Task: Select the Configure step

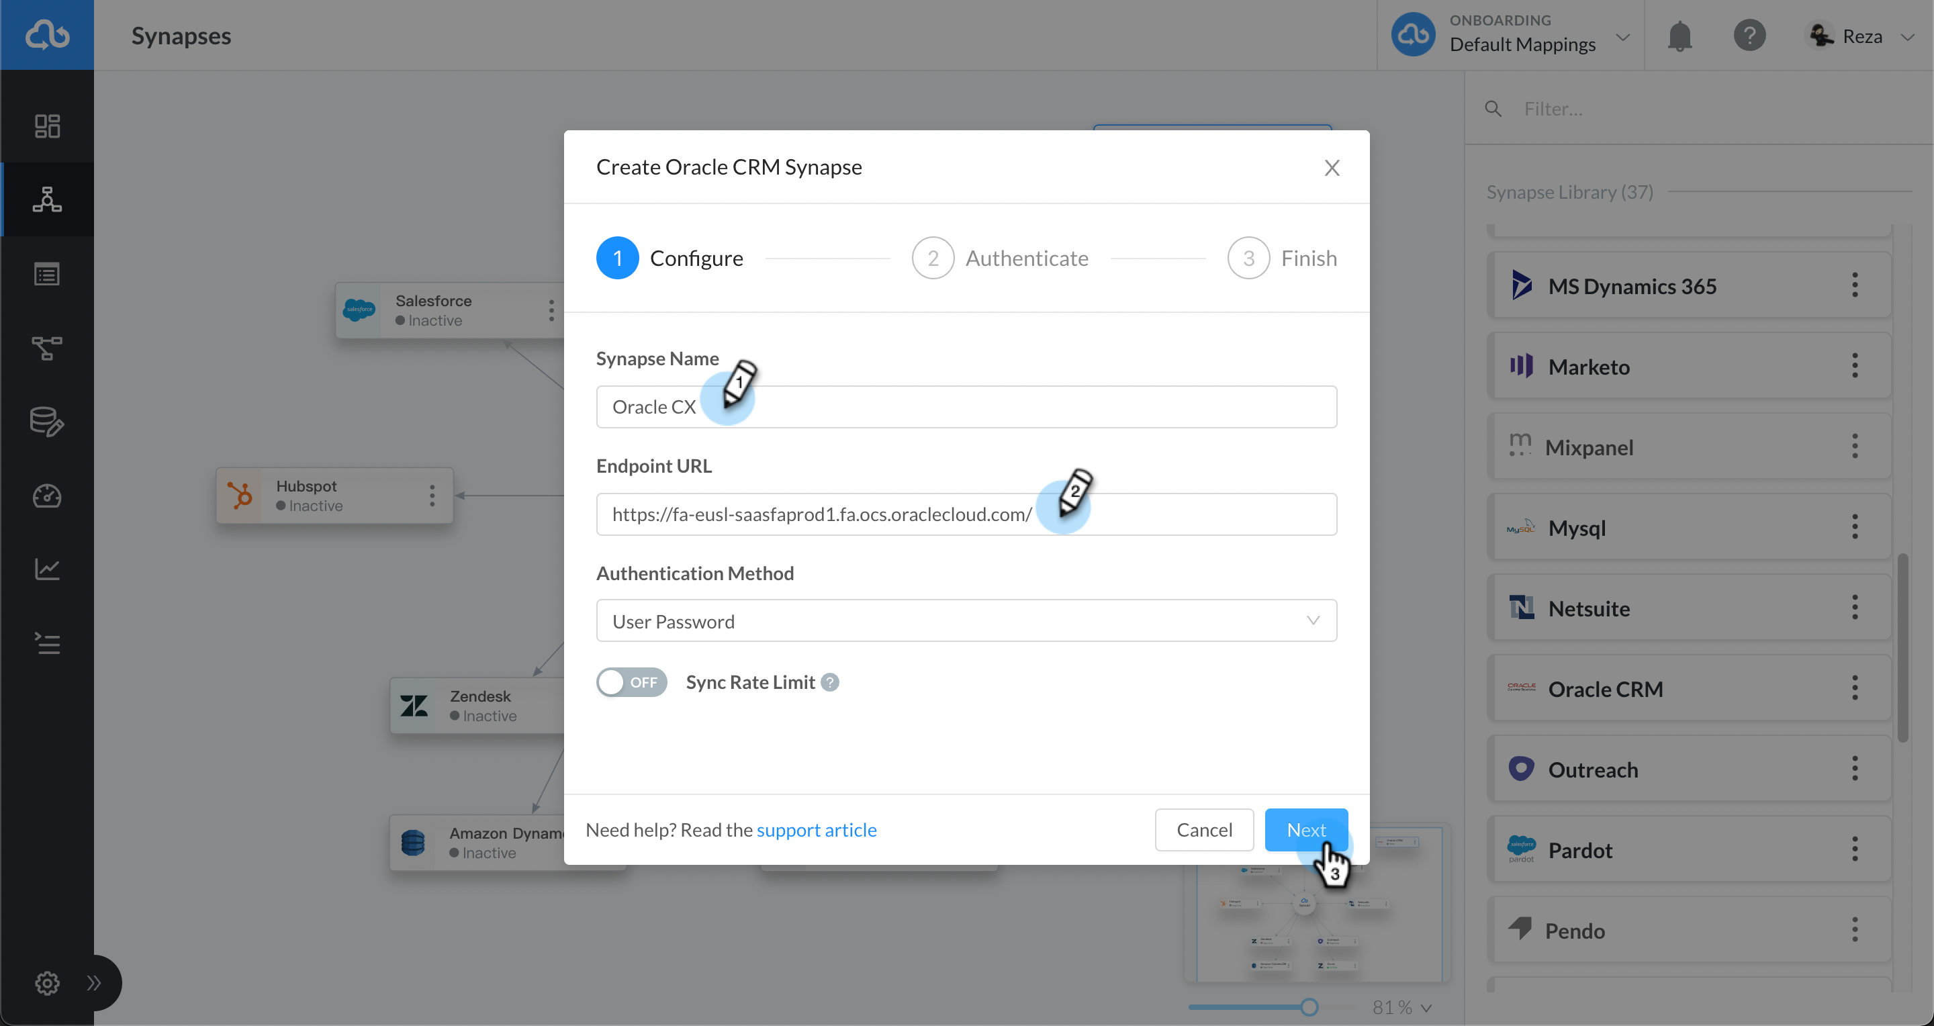Action: pyautogui.click(x=670, y=259)
